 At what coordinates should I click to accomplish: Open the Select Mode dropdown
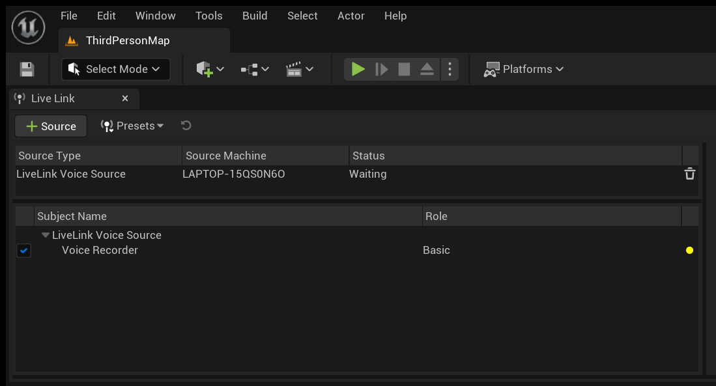115,69
